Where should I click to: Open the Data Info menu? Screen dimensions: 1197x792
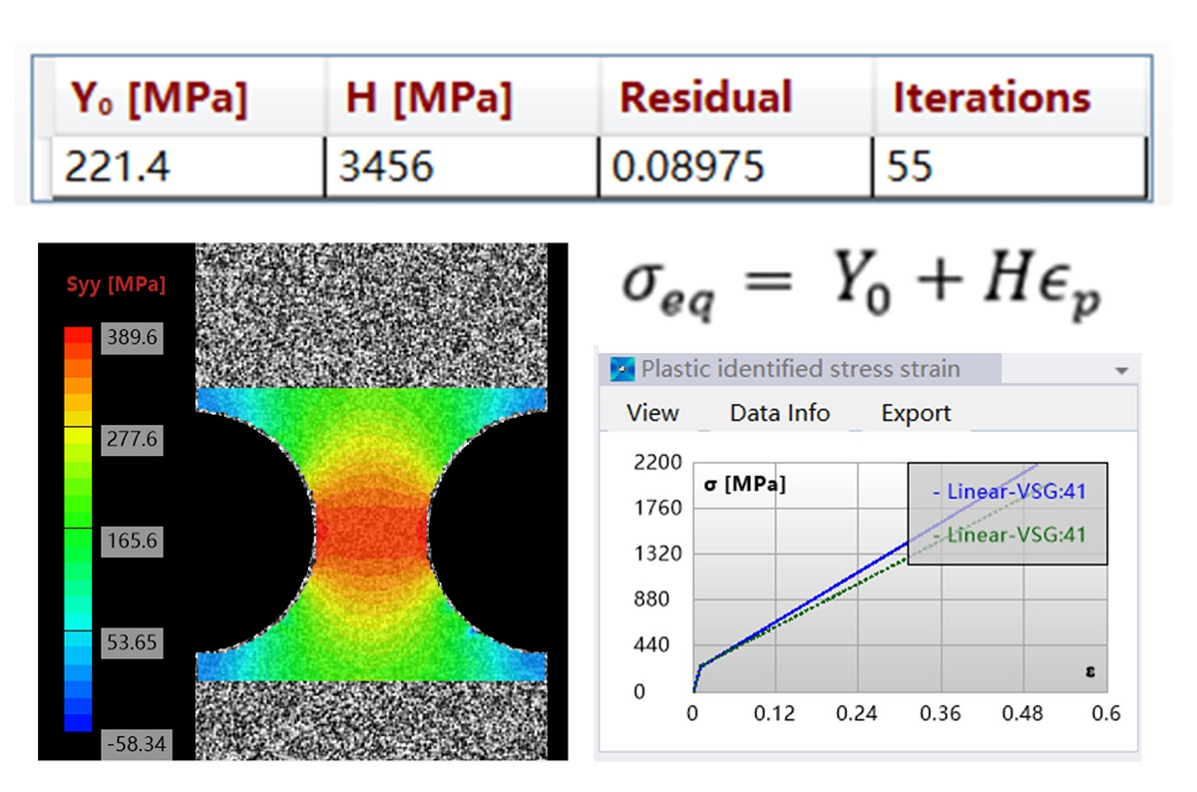(780, 413)
